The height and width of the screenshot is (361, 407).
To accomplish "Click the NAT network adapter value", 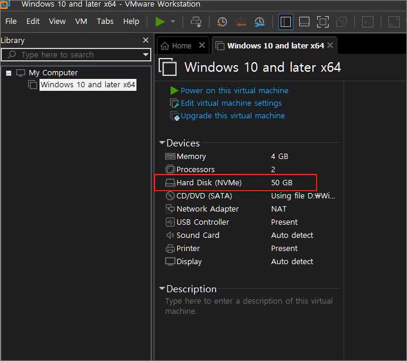I will tap(279, 209).
